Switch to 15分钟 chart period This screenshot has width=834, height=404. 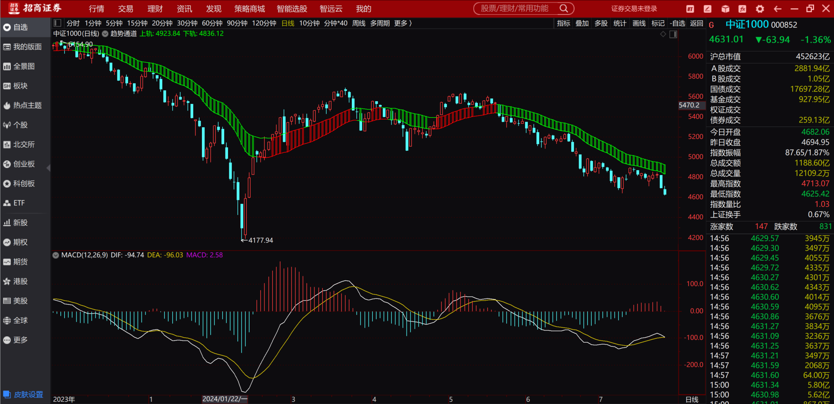[x=137, y=23]
